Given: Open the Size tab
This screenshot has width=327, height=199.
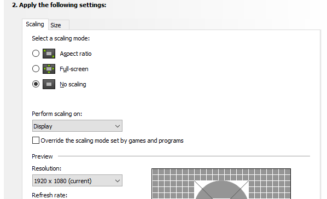Looking at the screenshot, I should 59,25.
